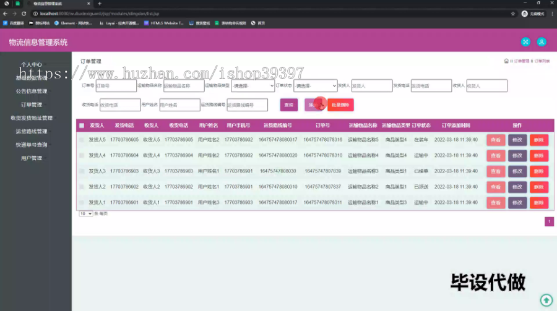
Task: Go to page 1 in the pagination
Action: click(549, 221)
